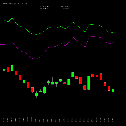Click the open value "O: 356.00"

click(45, 9)
